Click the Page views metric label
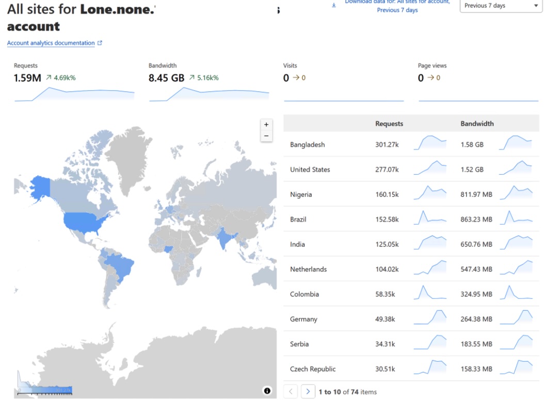 click(x=432, y=65)
